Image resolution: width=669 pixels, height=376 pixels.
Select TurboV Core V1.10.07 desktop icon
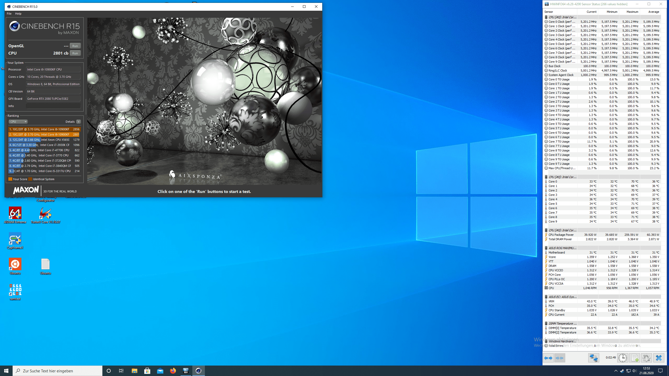point(45,215)
